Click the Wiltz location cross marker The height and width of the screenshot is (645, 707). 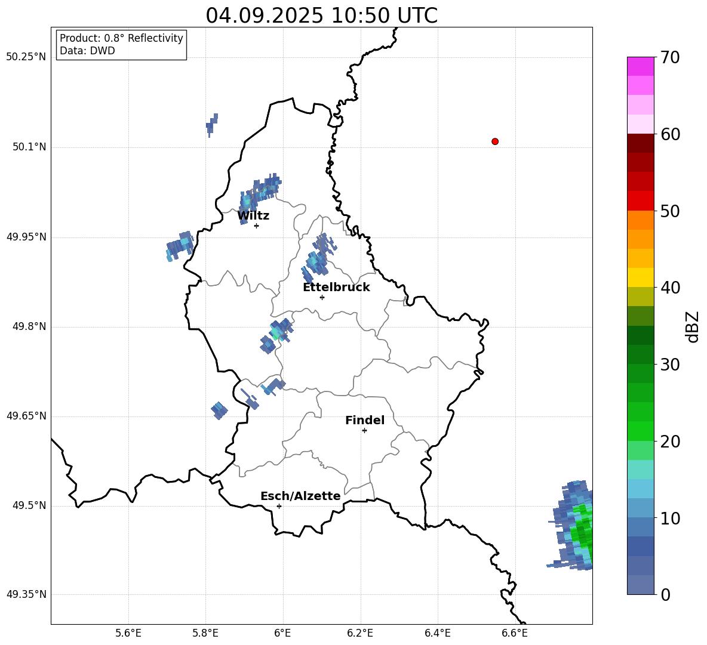(257, 226)
